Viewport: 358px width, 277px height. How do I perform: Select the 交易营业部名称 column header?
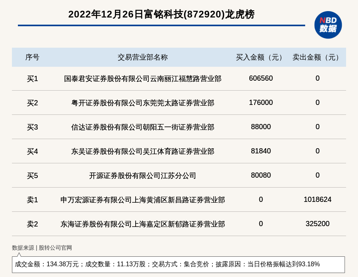(142, 57)
